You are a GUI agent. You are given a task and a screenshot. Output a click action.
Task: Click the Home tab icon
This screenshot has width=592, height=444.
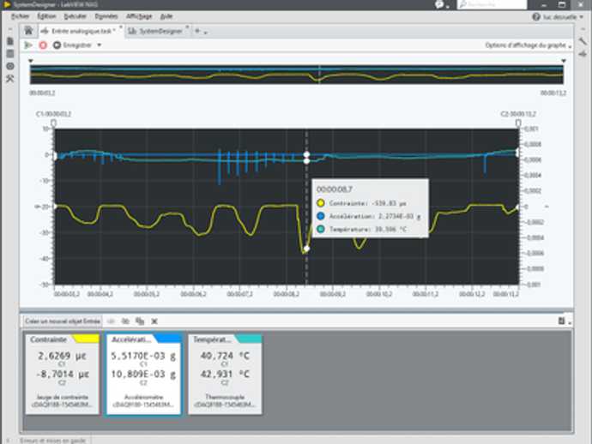point(28,31)
